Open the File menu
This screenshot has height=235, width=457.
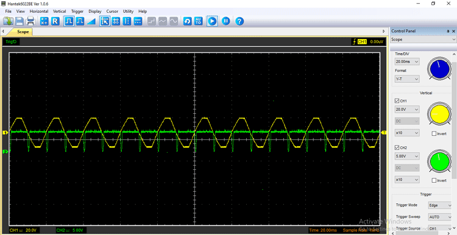coord(8,12)
